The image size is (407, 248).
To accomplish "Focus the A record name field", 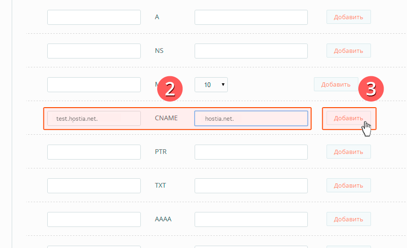I will [94, 17].
